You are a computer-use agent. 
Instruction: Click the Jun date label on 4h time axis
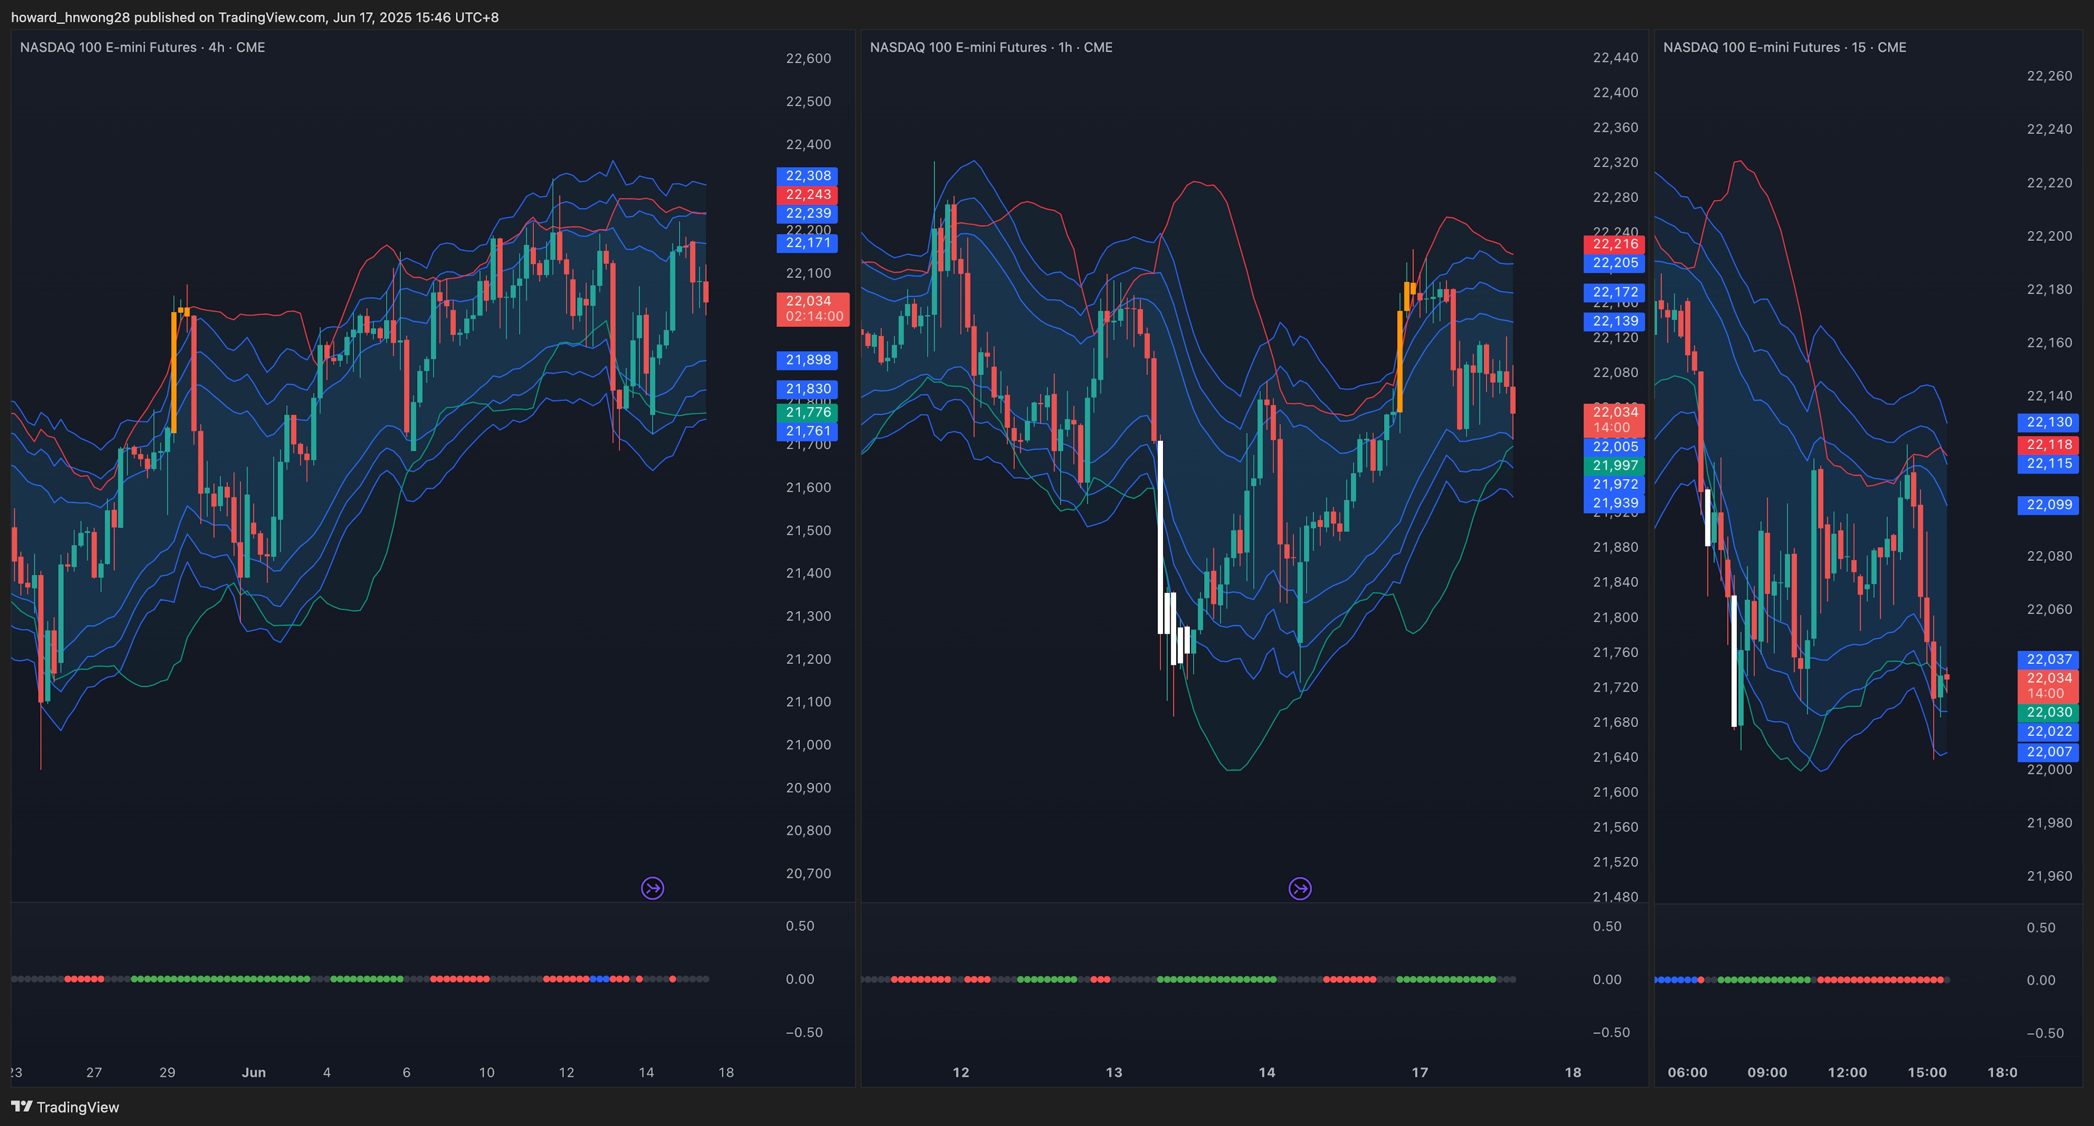[254, 1071]
